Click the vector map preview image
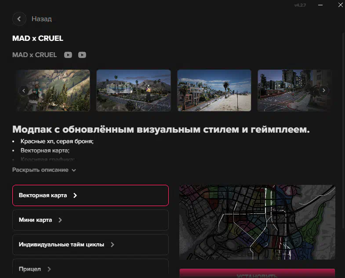The image size is (345, 278). click(x=257, y=222)
